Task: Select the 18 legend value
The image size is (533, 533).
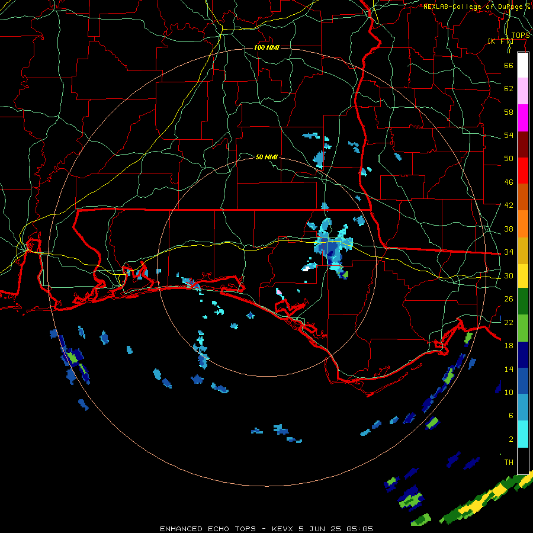Action: (509, 346)
